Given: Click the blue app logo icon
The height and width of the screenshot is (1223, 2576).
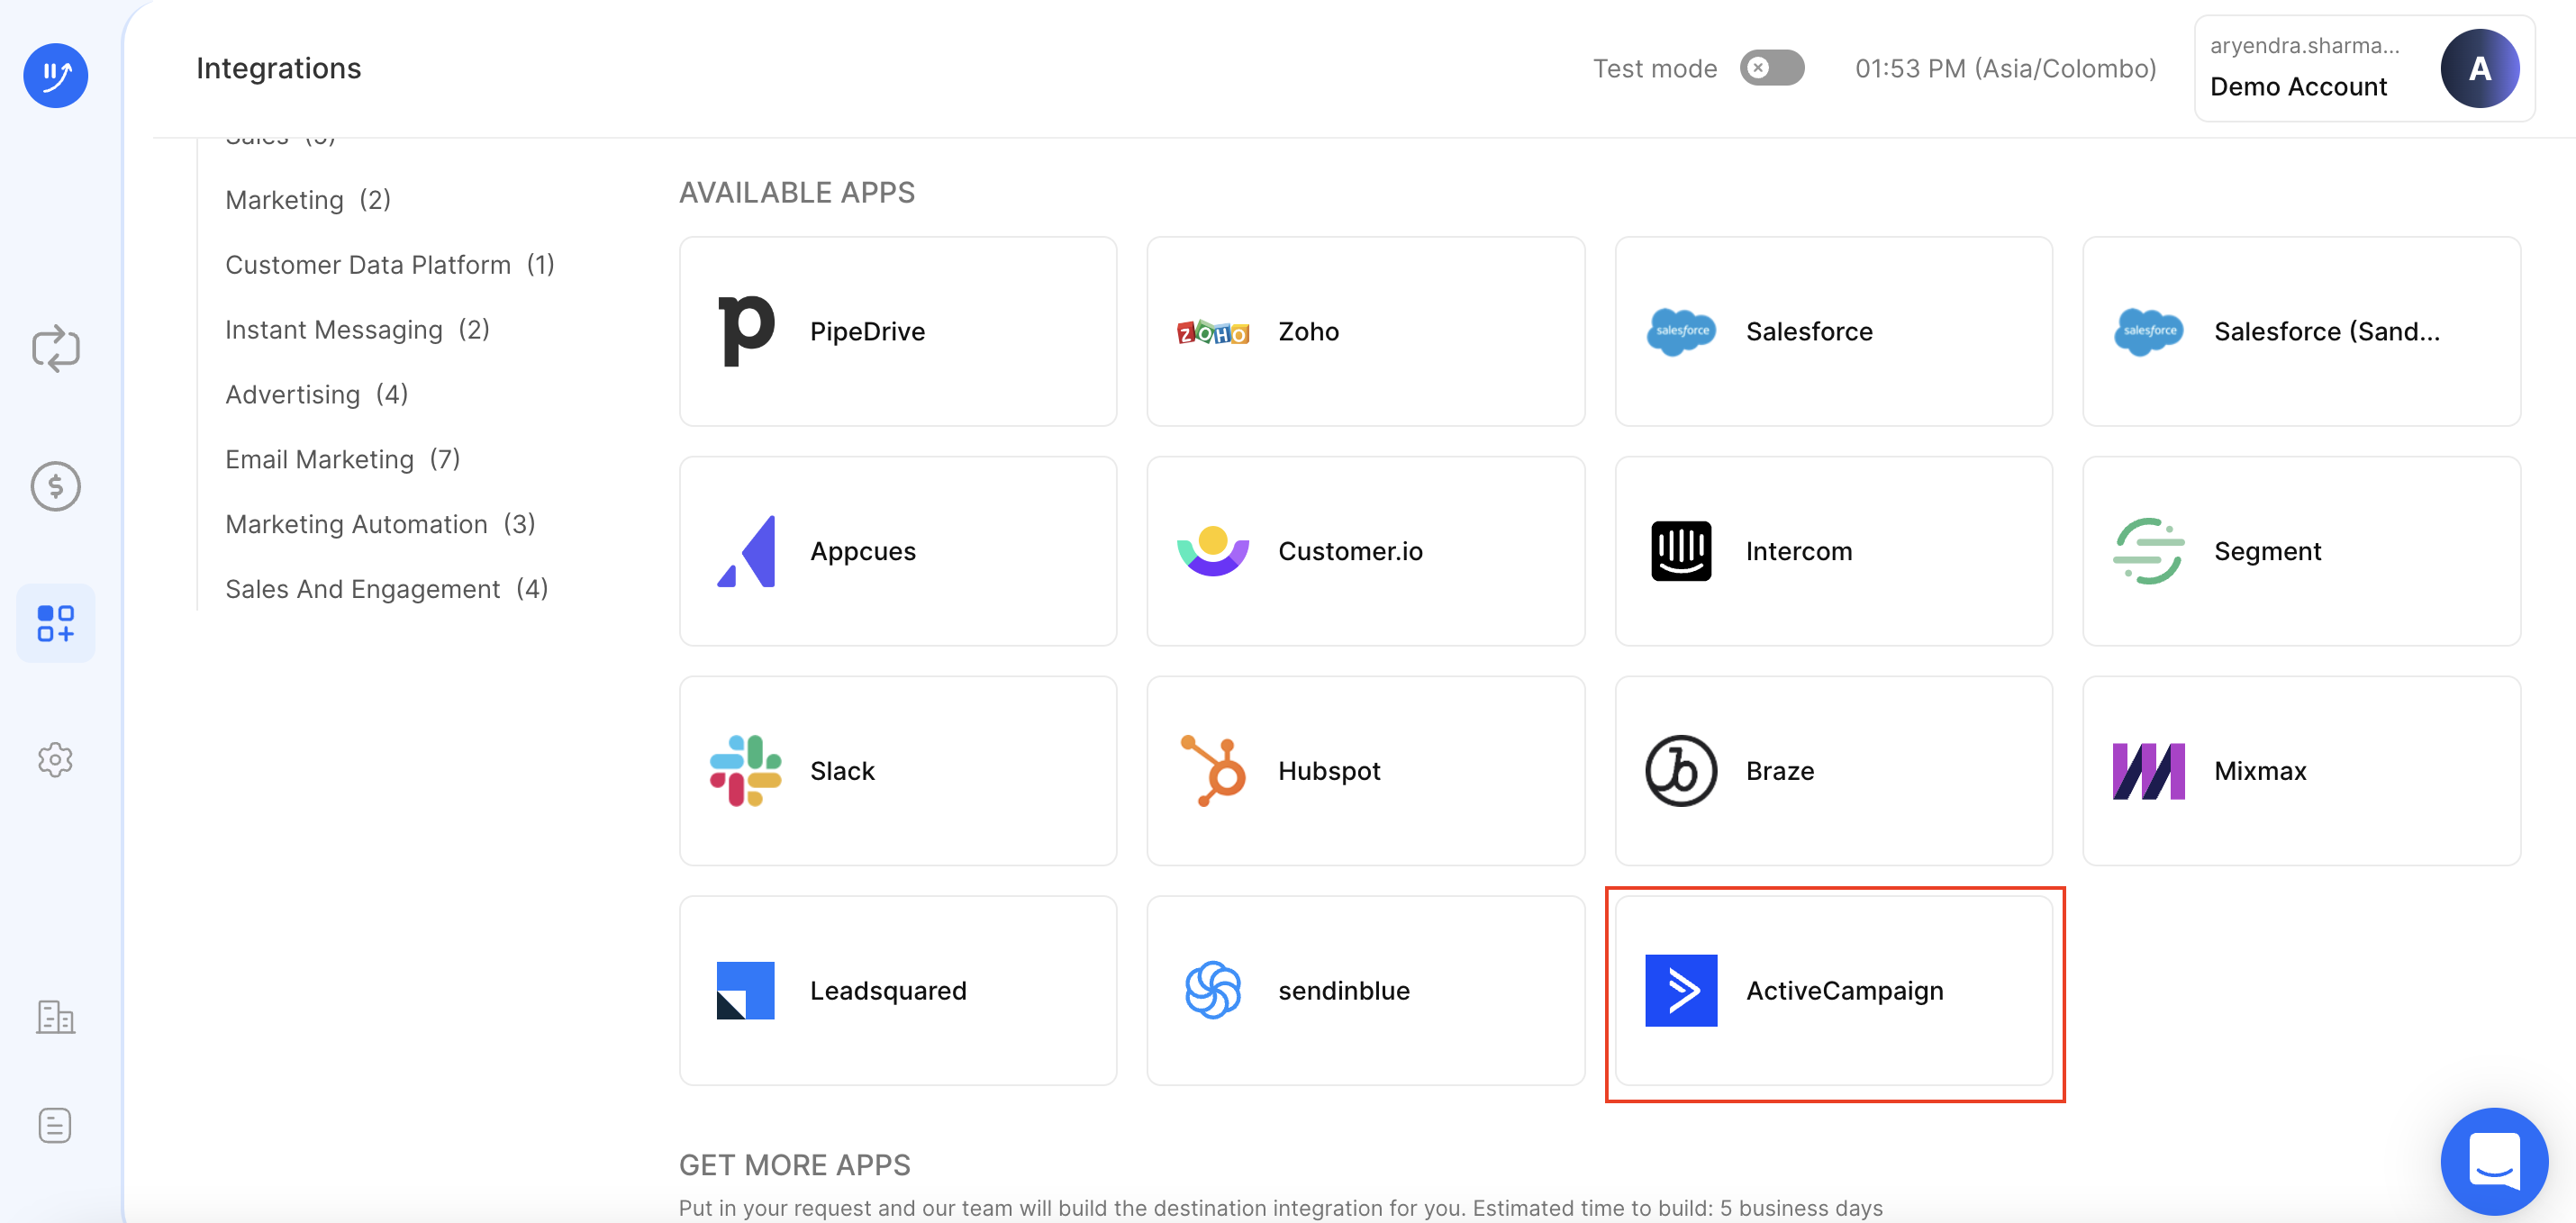Looking at the screenshot, I should point(55,75).
